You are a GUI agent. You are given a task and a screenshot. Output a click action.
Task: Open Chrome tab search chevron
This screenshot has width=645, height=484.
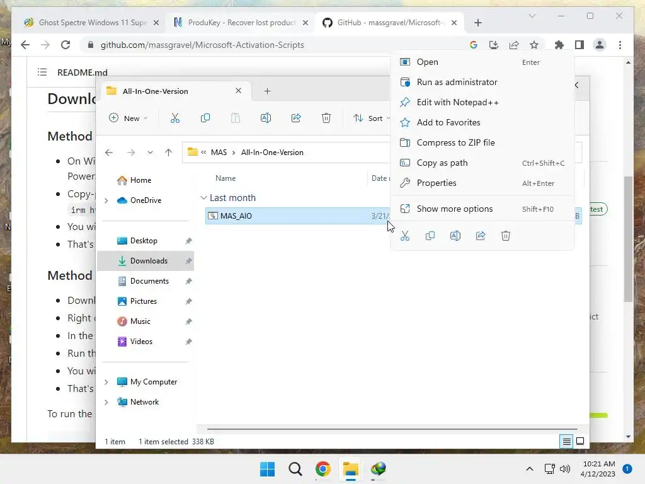pyautogui.click(x=532, y=16)
